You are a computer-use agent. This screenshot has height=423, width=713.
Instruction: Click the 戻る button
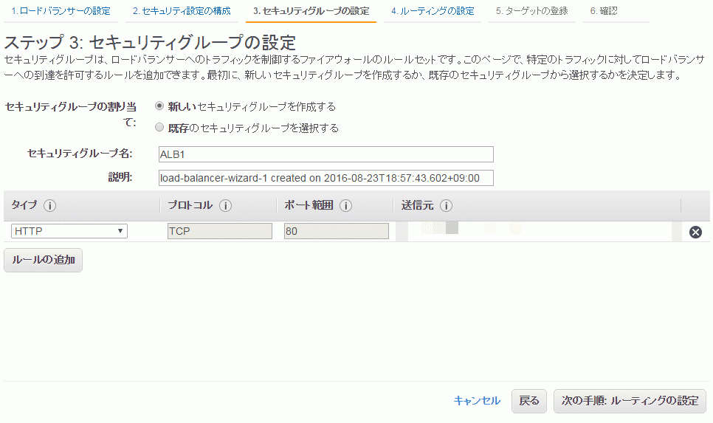point(528,401)
